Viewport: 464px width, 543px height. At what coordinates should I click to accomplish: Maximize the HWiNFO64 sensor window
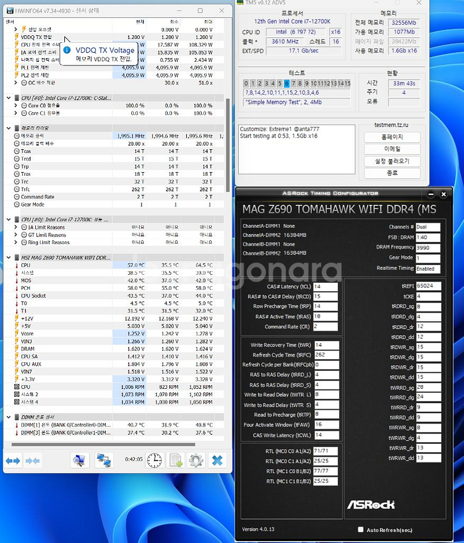200,11
